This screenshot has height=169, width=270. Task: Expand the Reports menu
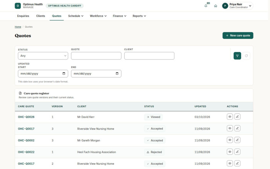pos(139,16)
